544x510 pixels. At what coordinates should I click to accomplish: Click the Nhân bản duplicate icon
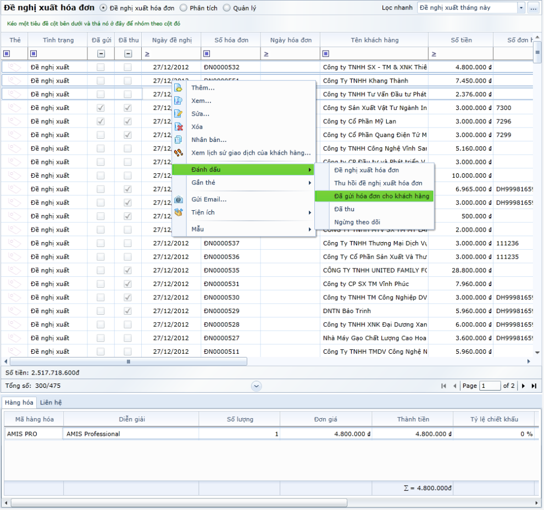[x=178, y=140]
